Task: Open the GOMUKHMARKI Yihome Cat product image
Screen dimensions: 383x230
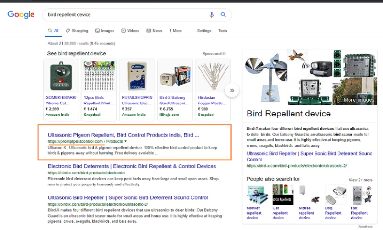Action: click(x=61, y=76)
